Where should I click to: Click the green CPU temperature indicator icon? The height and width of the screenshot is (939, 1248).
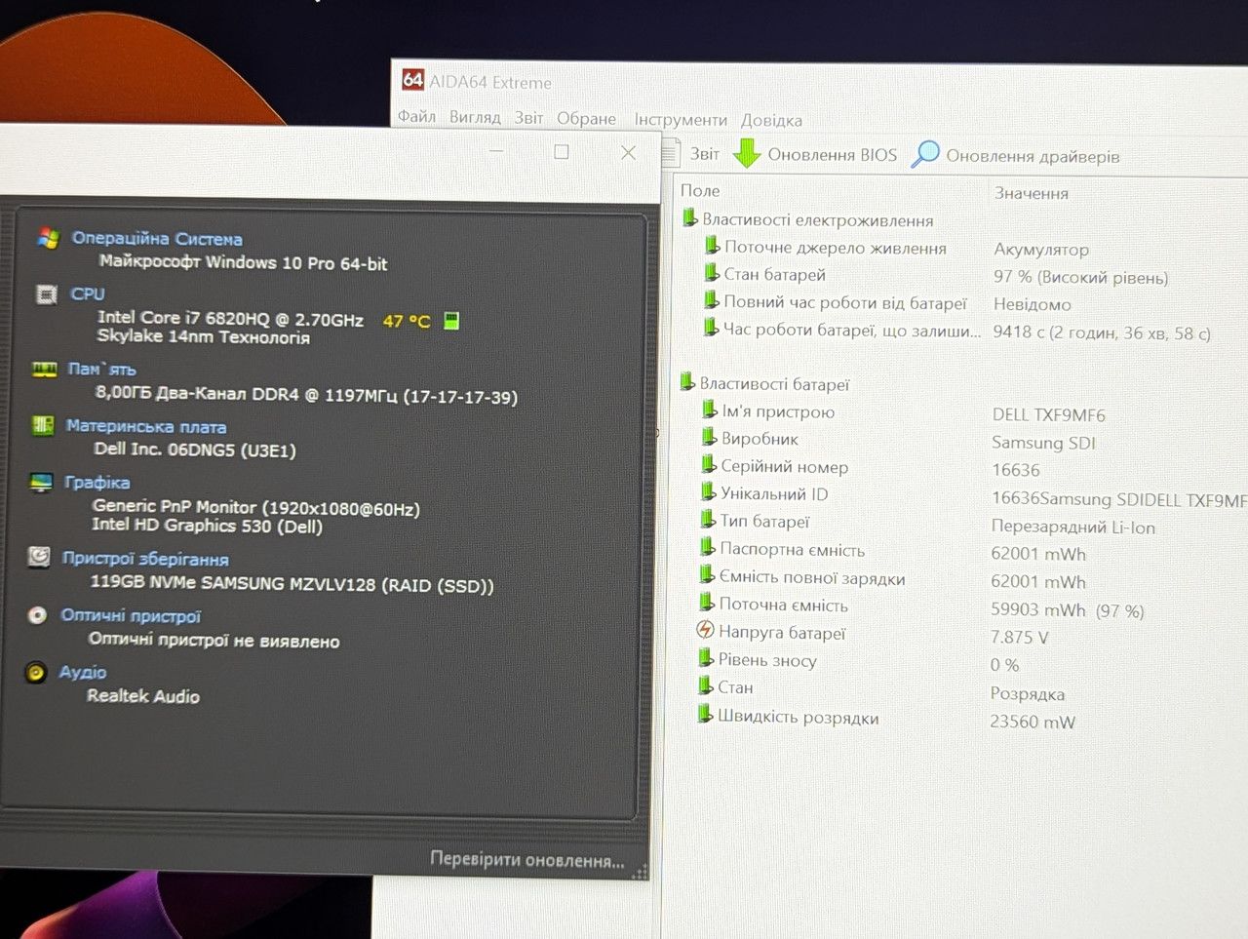[451, 320]
